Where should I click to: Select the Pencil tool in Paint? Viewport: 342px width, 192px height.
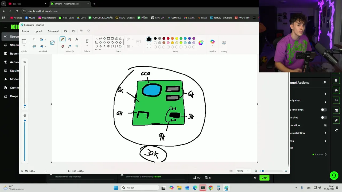point(63,39)
